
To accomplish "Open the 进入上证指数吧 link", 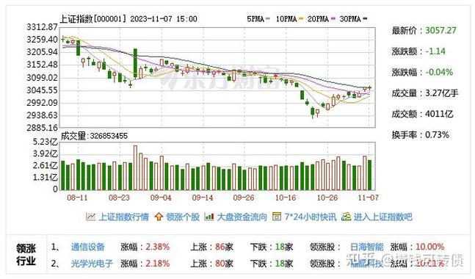I will pyautogui.click(x=383, y=217).
